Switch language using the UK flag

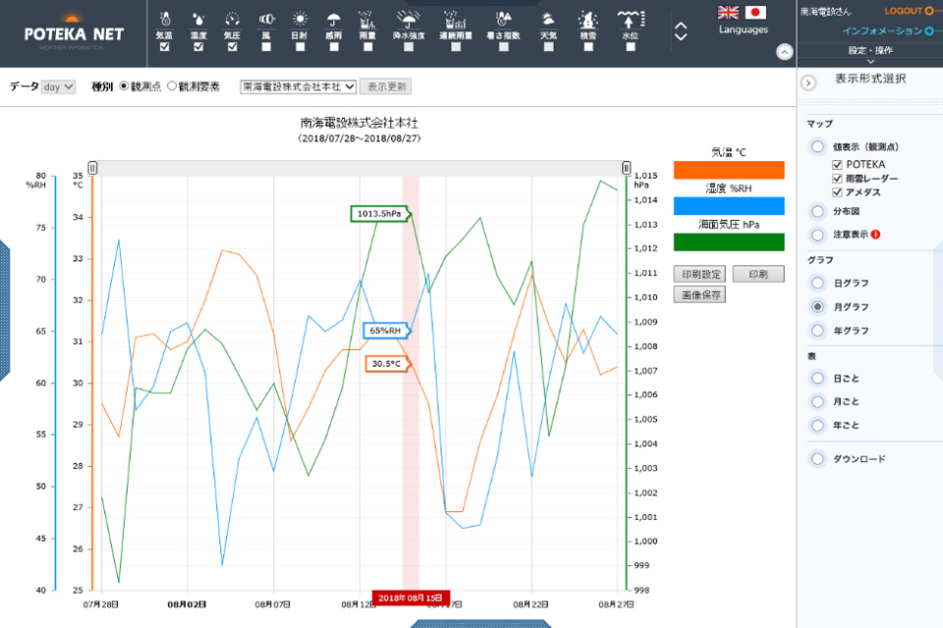[x=728, y=13]
